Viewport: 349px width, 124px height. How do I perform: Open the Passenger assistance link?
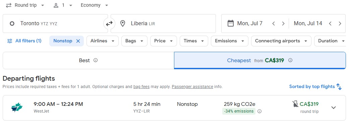coord(192,87)
